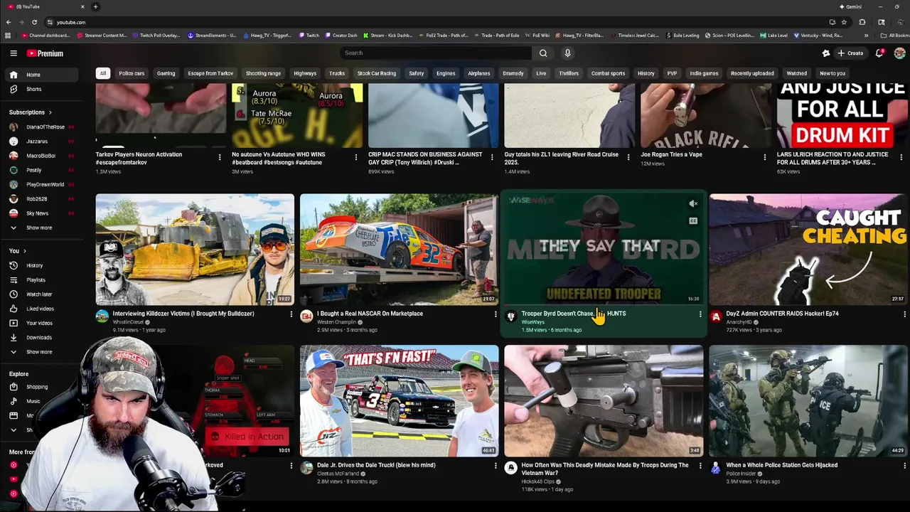Click the magnifying glass search button
Image resolution: width=910 pixels, height=512 pixels.
pos(543,53)
